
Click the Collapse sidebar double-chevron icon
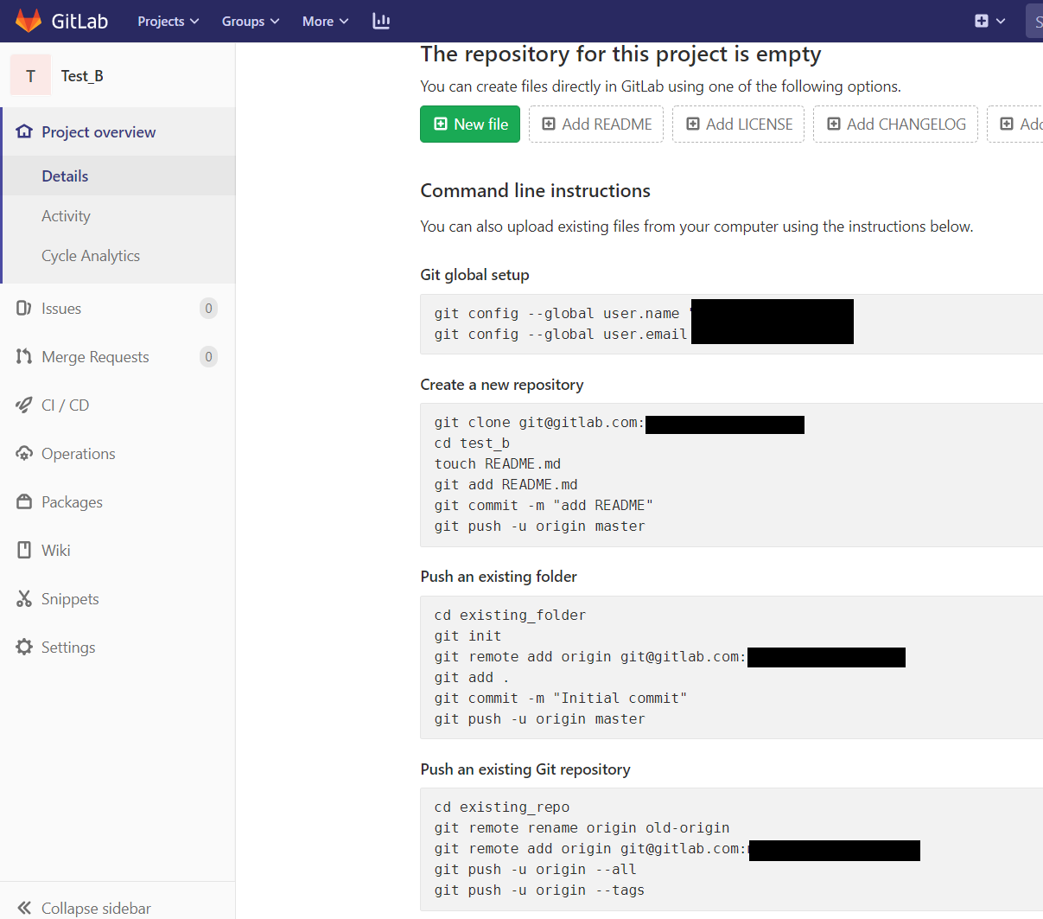(x=24, y=908)
